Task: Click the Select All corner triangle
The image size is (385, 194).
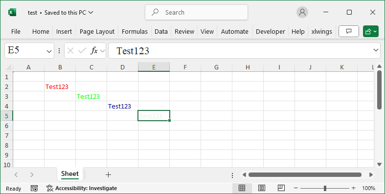Action: coord(9,67)
